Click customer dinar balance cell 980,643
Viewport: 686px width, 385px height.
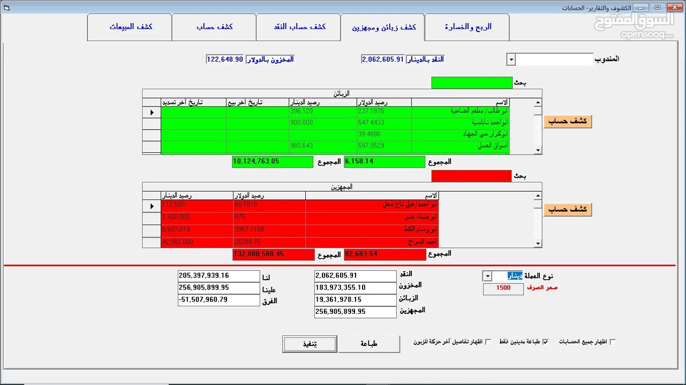click(x=323, y=146)
